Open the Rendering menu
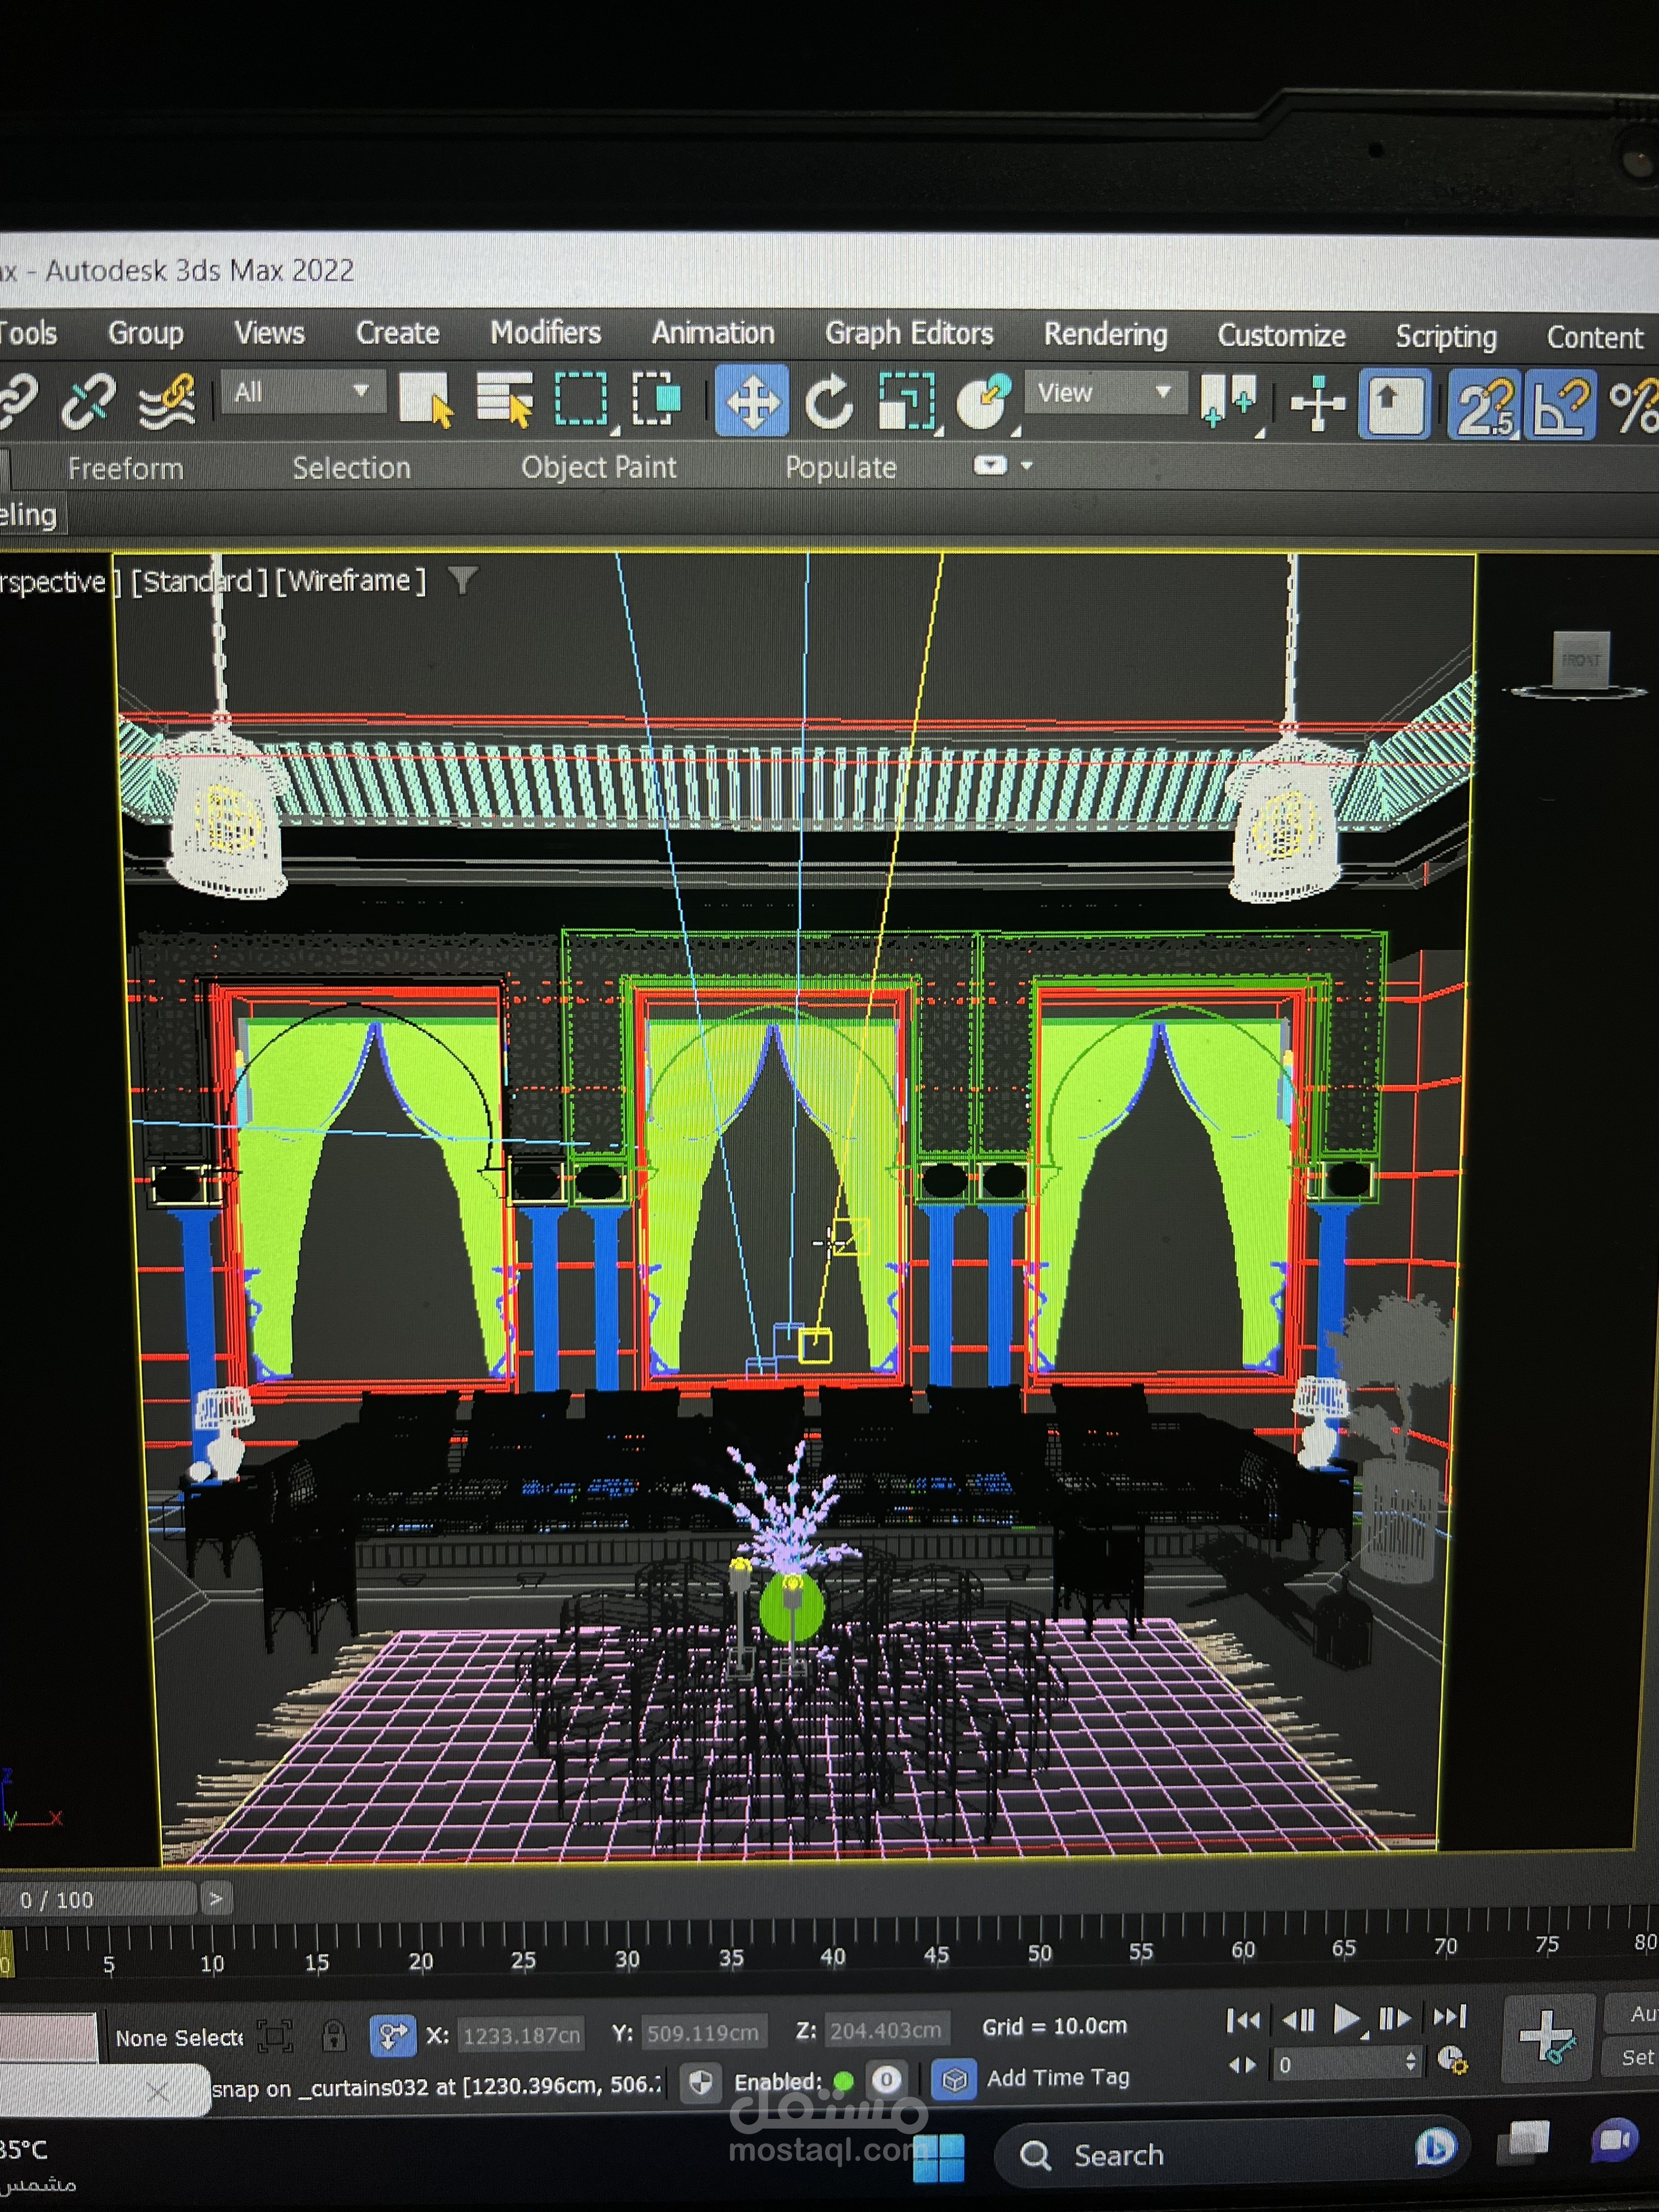Viewport: 1659px width, 2212px height. point(1105,334)
